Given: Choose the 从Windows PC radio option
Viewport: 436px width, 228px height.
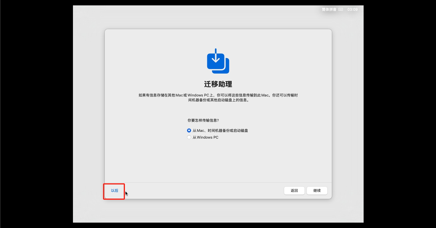Looking at the screenshot, I should [x=189, y=137].
